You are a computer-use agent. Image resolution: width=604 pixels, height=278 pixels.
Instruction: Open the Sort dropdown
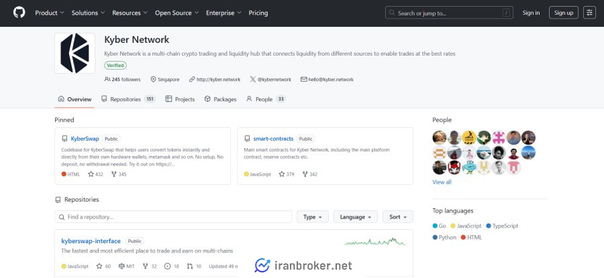click(397, 217)
